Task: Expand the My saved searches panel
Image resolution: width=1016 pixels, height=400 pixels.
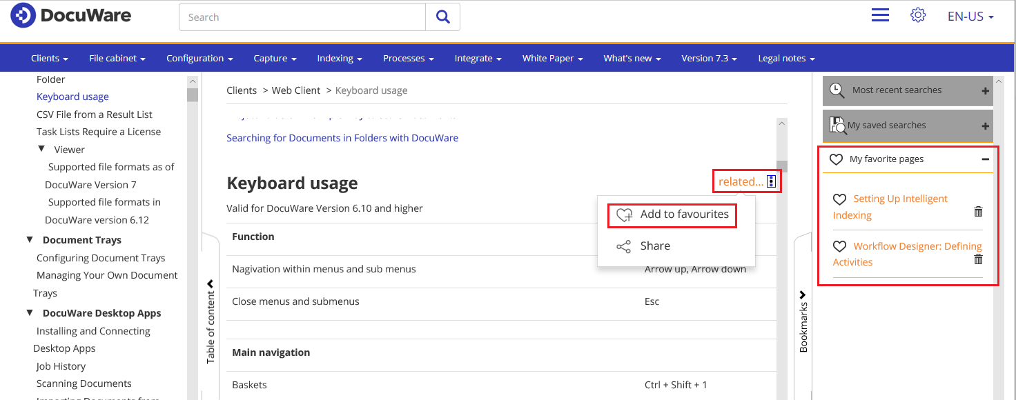Action: (985, 126)
